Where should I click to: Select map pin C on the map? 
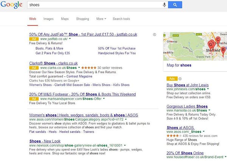(218, 40)
